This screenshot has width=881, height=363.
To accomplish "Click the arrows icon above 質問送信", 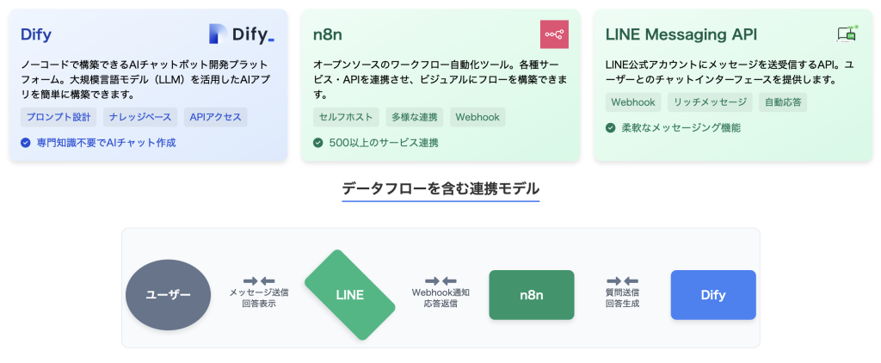I will coord(622,280).
